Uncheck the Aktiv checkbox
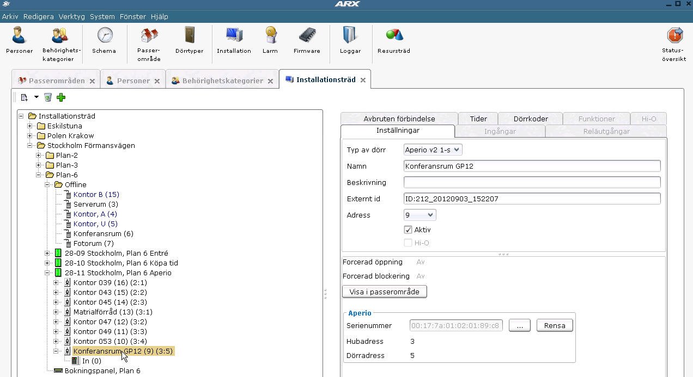 pos(408,230)
